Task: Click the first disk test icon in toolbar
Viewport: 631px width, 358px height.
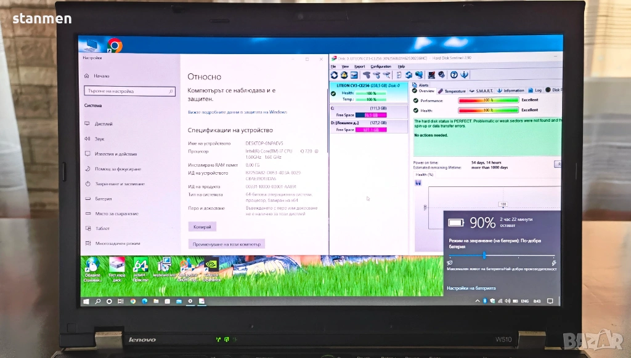Action: click(366, 75)
